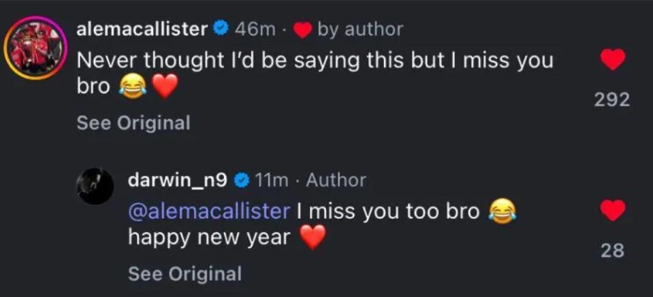Click the "Author" label on darwin_n9's reply
Viewport: 653px width, 297px height.
[336, 180]
